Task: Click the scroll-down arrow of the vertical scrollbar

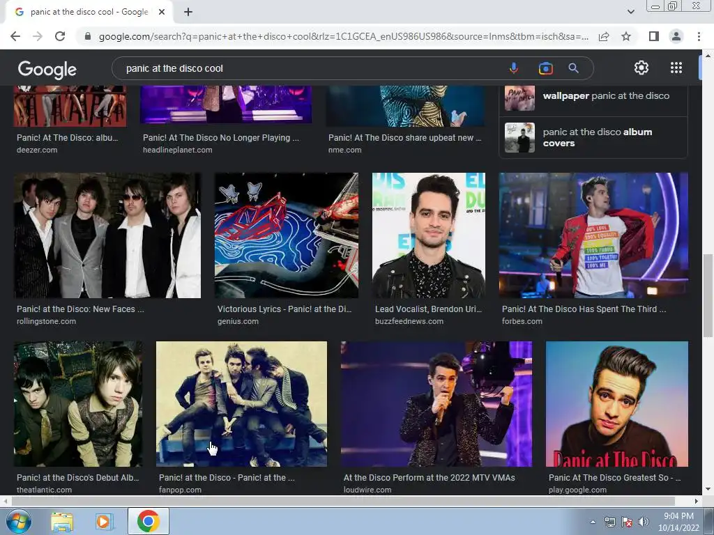Action: pos(708,490)
